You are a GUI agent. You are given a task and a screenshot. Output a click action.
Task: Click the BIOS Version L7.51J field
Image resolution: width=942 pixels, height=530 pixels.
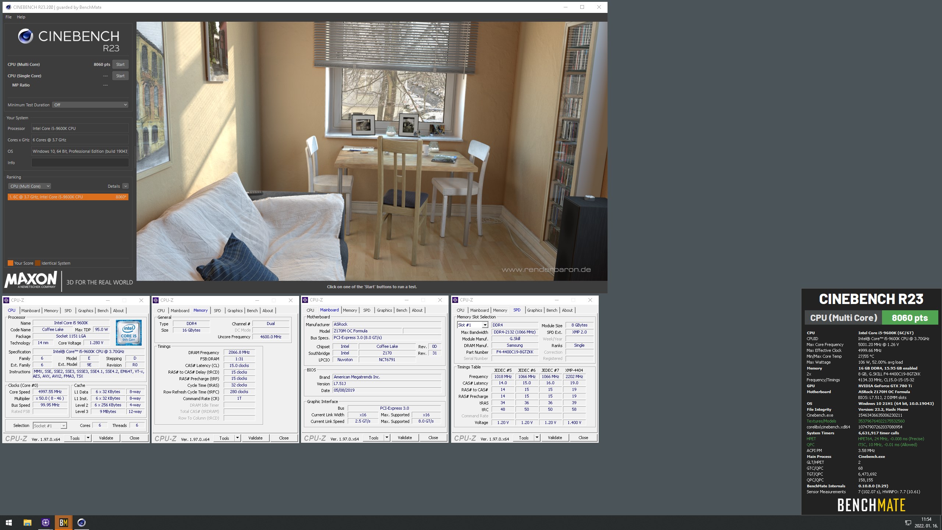tap(386, 384)
